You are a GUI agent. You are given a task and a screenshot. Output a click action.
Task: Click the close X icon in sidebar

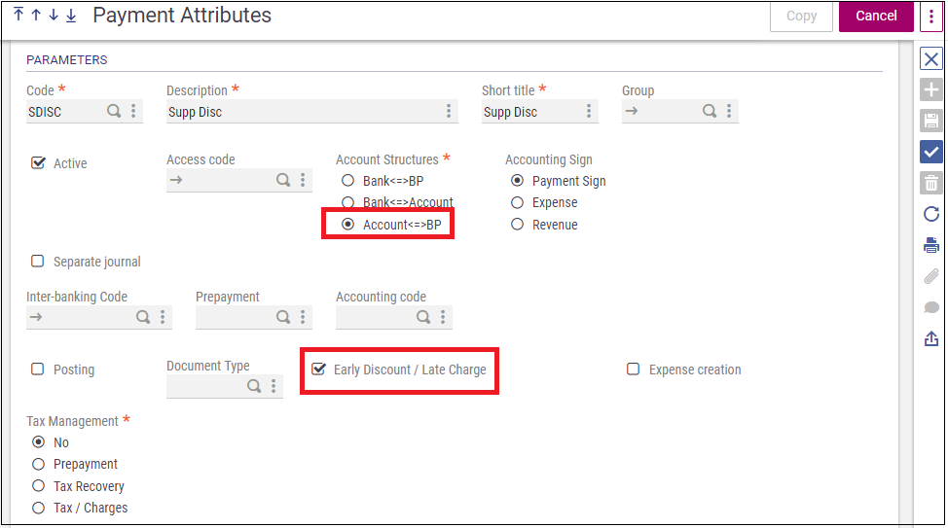[x=931, y=59]
